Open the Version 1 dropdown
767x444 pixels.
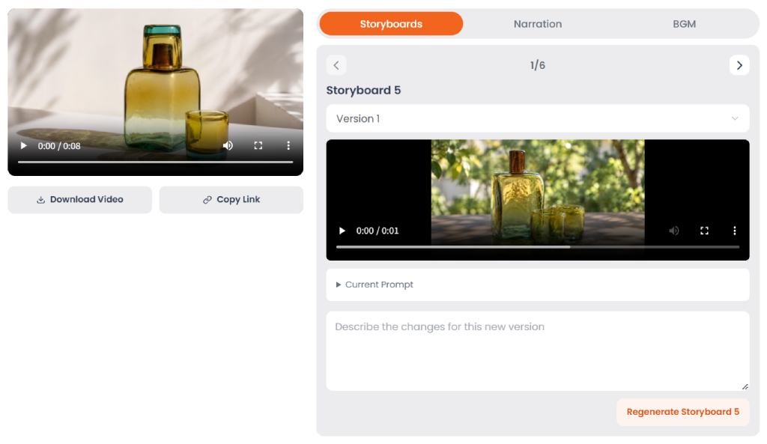point(538,118)
